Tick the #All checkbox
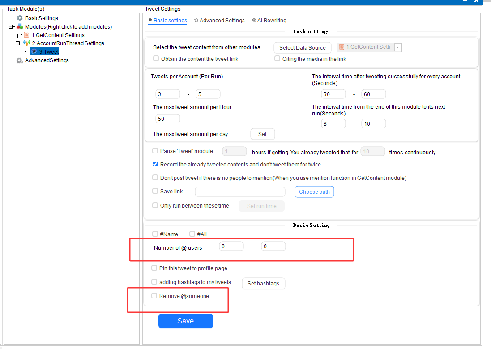Image resolution: width=491 pixels, height=349 pixels. [192, 234]
